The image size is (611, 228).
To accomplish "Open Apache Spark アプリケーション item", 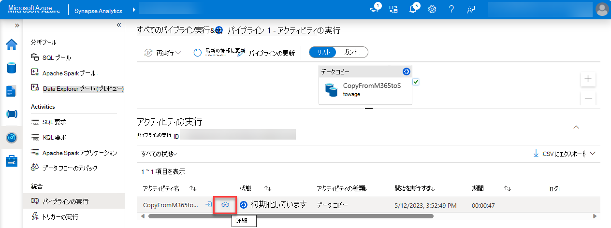I will (x=80, y=153).
